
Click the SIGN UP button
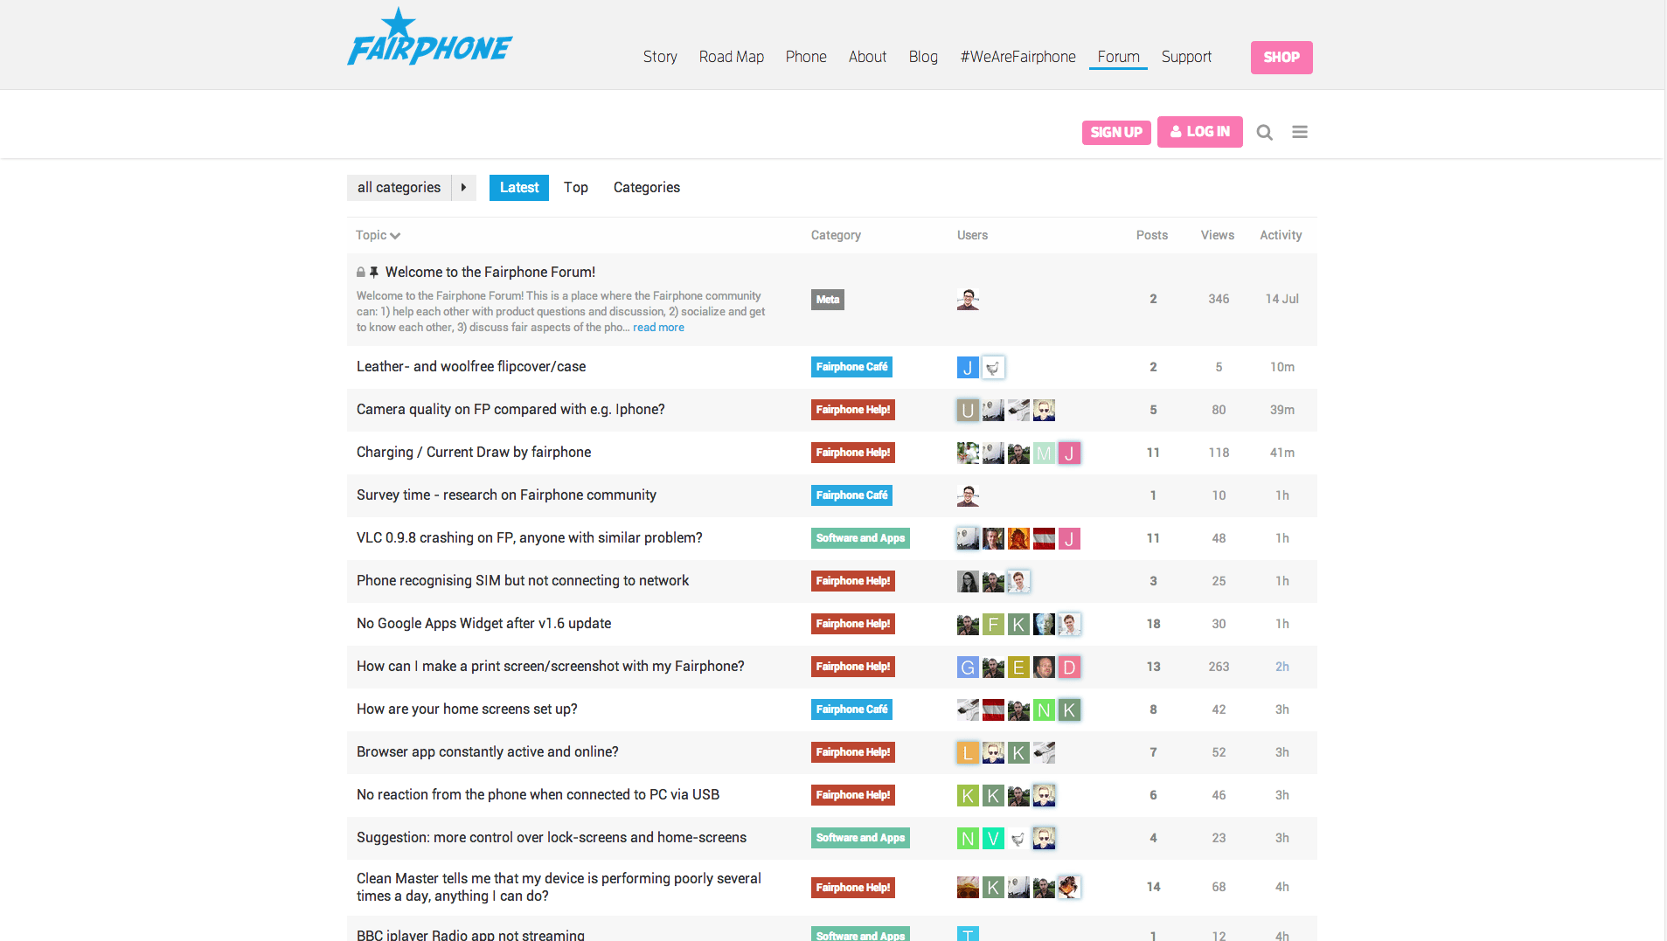pyautogui.click(x=1116, y=132)
